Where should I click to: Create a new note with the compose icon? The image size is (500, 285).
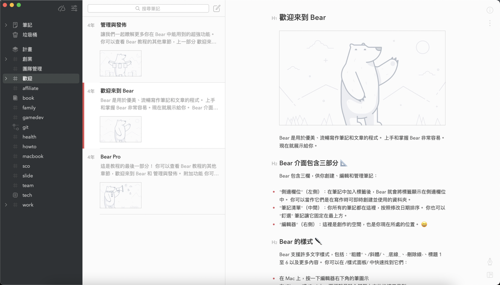[x=217, y=8]
